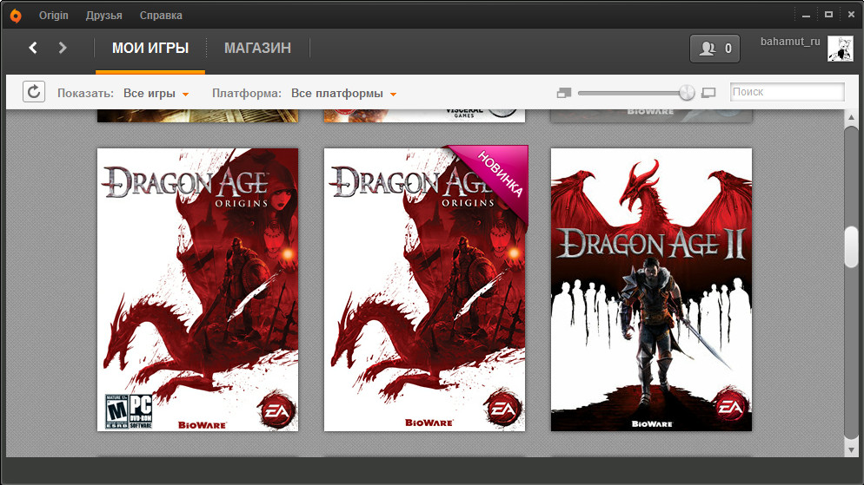Open the 'Друзья' menu
The width and height of the screenshot is (864, 485).
pyautogui.click(x=104, y=16)
